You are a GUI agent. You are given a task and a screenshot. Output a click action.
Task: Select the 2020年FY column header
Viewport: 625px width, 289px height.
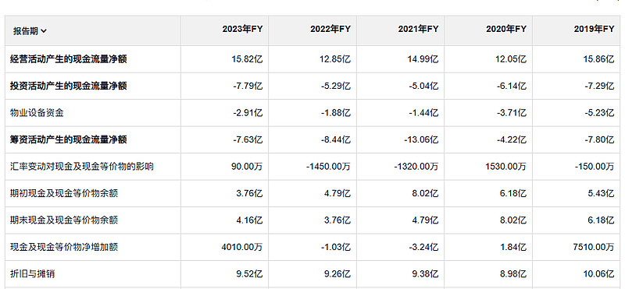(506, 30)
